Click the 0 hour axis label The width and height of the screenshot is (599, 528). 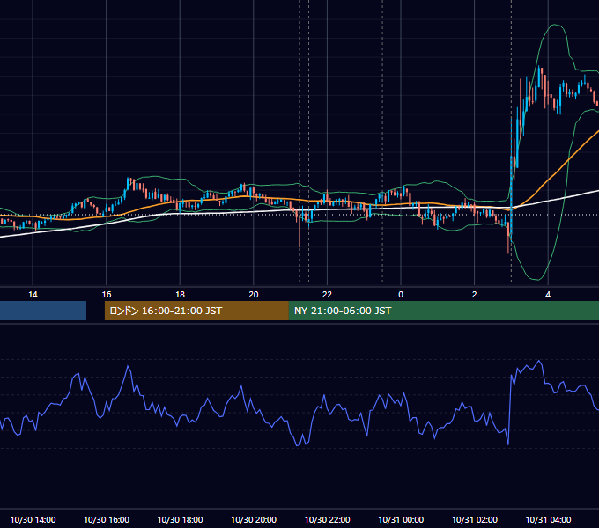[x=401, y=295]
